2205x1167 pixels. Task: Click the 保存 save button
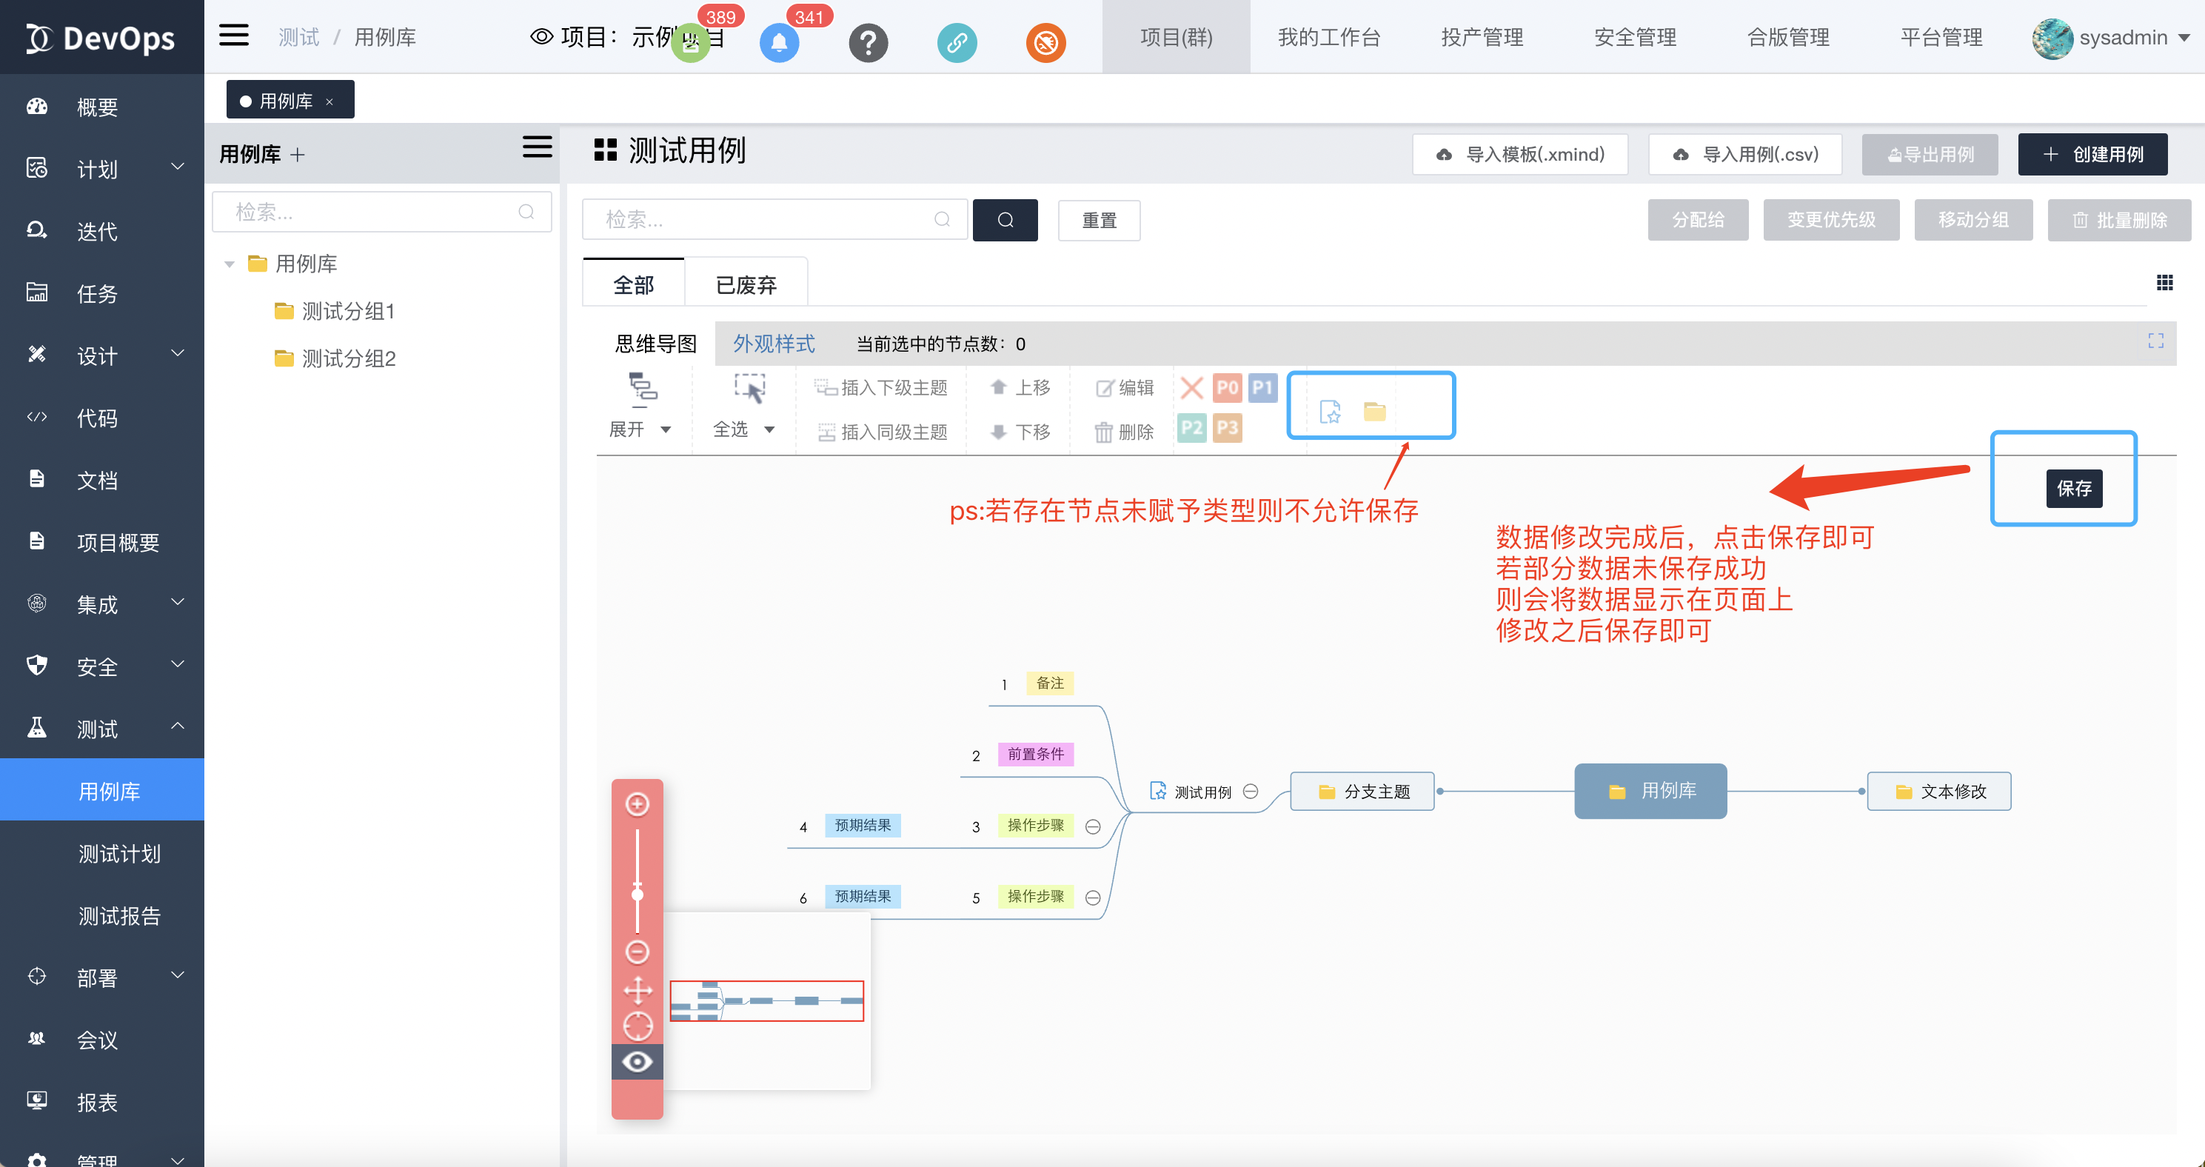click(x=2073, y=488)
